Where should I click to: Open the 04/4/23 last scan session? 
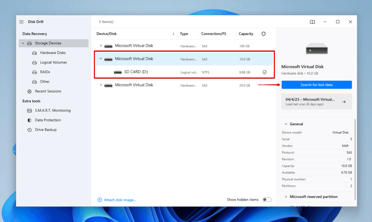coord(316,101)
